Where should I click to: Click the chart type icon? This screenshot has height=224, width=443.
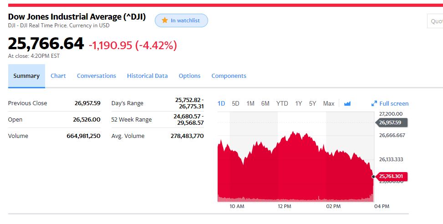click(347, 103)
